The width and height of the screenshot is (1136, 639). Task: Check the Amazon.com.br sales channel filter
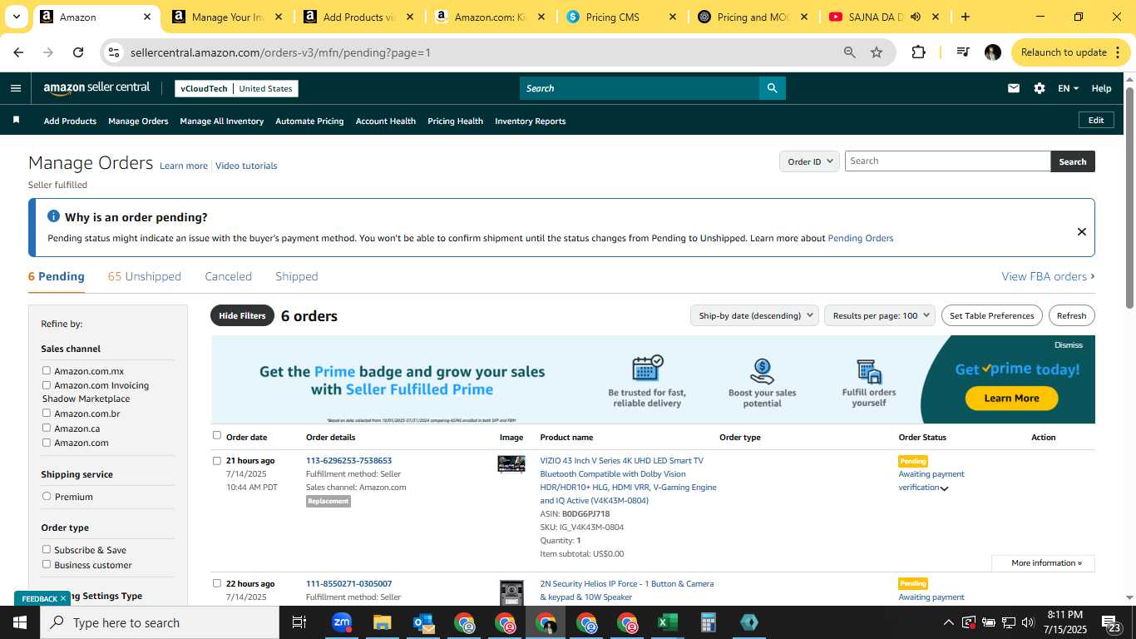pyautogui.click(x=47, y=413)
